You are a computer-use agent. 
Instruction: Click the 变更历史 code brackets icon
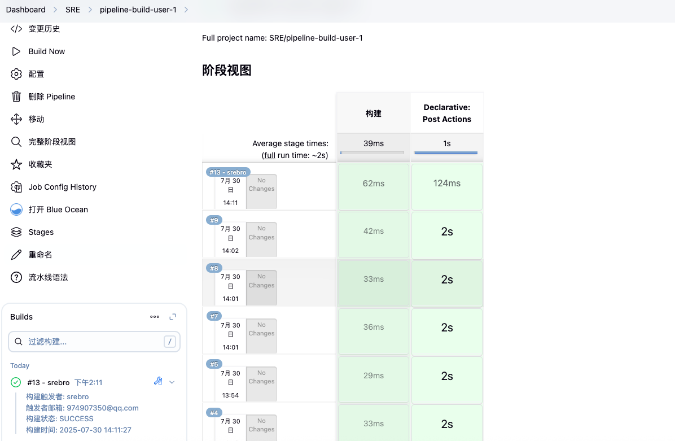click(x=16, y=29)
